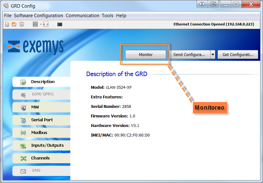Open the terminal console toolbar icon
The image size is (263, 183).
(60, 24)
